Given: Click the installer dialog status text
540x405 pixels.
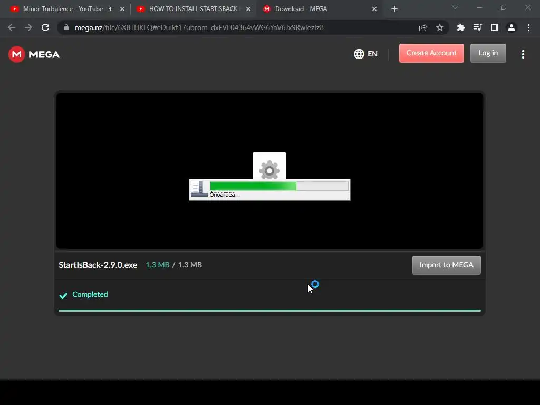Looking at the screenshot, I should 225,195.
